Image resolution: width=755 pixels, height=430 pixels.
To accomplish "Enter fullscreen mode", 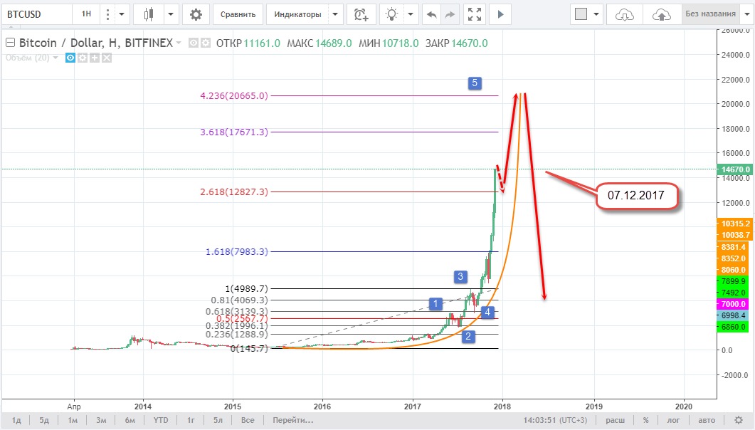I will (475, 14).
